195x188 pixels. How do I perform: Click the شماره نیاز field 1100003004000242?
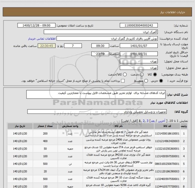coord(139,25)
